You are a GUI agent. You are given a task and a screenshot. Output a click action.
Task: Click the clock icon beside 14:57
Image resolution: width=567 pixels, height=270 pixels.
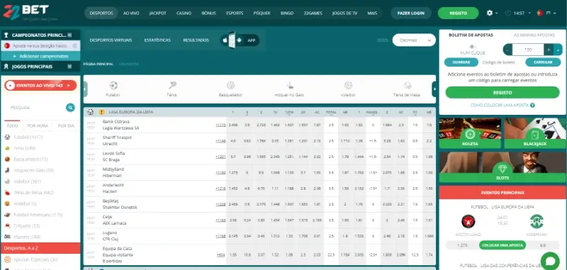(508, 13)
